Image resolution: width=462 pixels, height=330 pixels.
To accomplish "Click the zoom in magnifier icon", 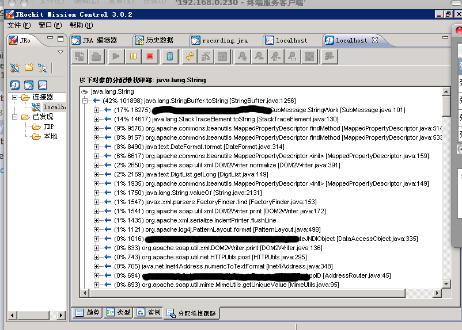I will [x=243, y=56].
